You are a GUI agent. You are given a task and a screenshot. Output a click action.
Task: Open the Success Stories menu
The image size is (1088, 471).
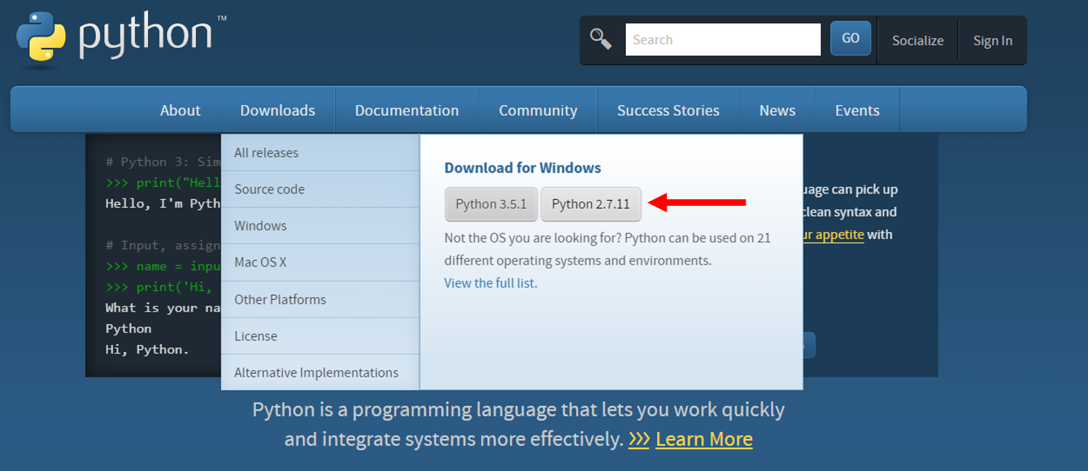tap(668, 110)
